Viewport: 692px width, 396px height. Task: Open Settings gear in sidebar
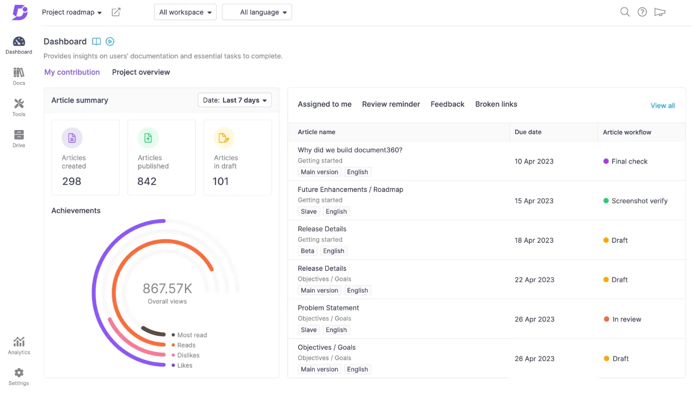pyautogui.click(x=19, y=377)
